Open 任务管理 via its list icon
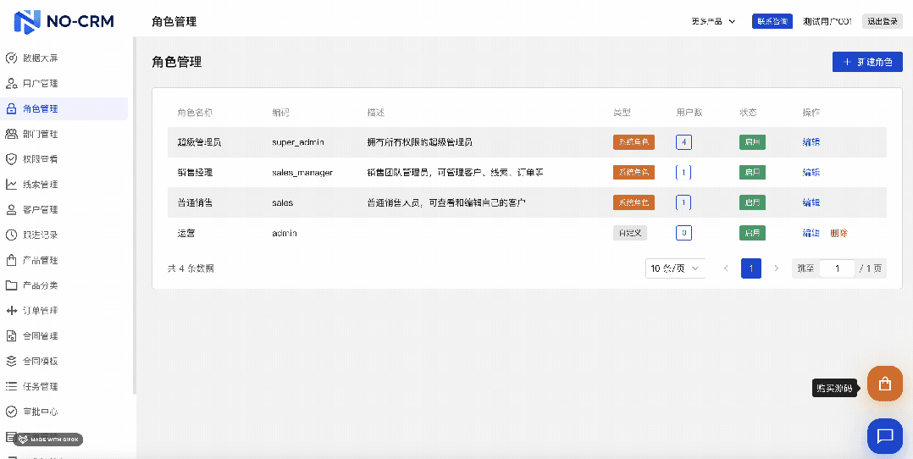The width and height of the screenshot is (913, 459). (x=11, y=387)
